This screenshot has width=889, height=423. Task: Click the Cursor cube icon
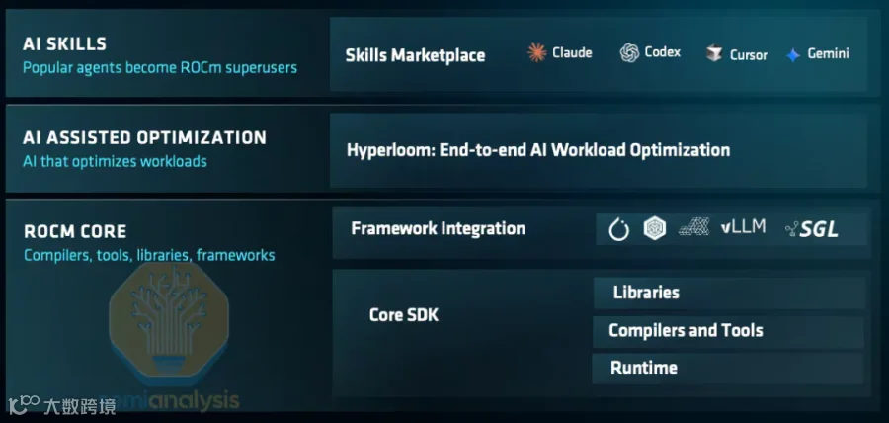714,54
